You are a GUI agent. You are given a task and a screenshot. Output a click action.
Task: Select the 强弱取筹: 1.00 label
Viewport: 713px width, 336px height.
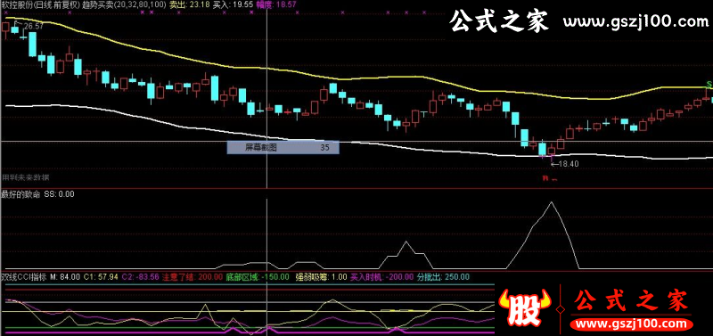(321, 276)
